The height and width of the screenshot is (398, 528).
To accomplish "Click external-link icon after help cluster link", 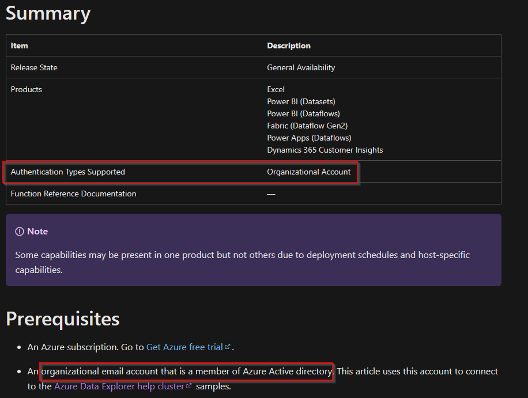I will pos(188,385).
